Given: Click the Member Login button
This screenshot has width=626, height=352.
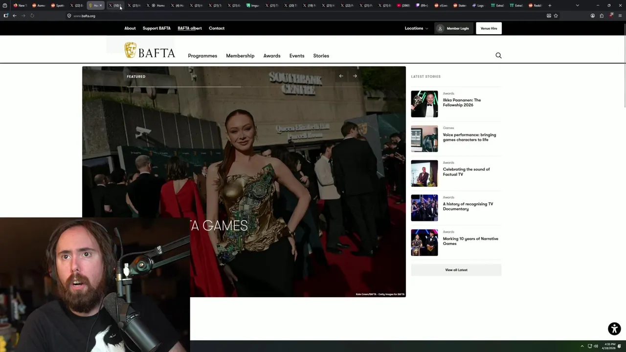Looking at the screenshot, I should click(454, 28).
